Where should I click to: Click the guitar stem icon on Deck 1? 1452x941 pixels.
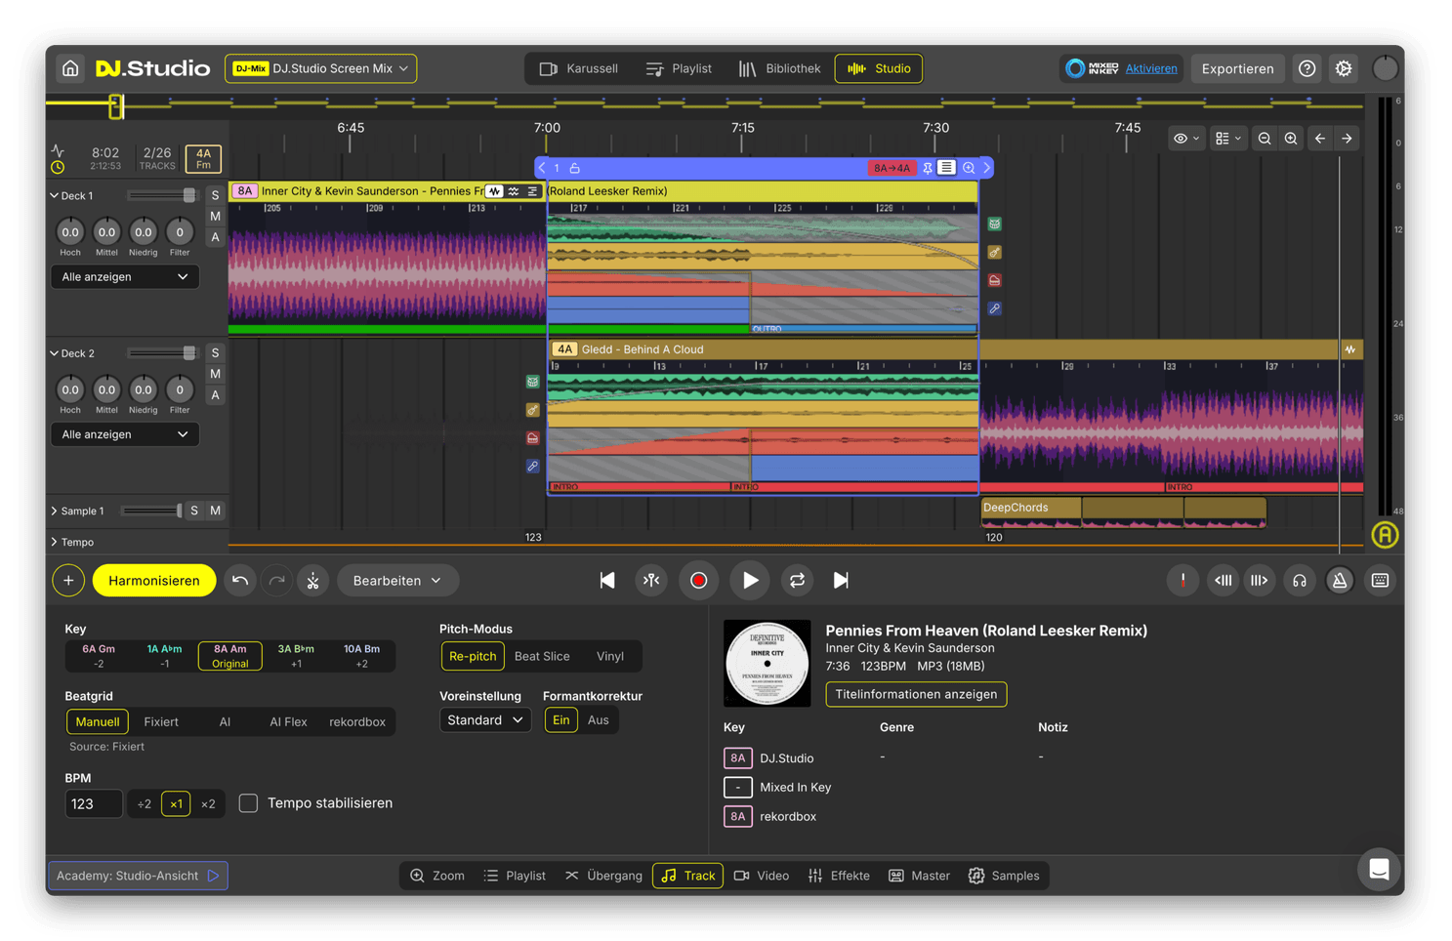[994, 253]
